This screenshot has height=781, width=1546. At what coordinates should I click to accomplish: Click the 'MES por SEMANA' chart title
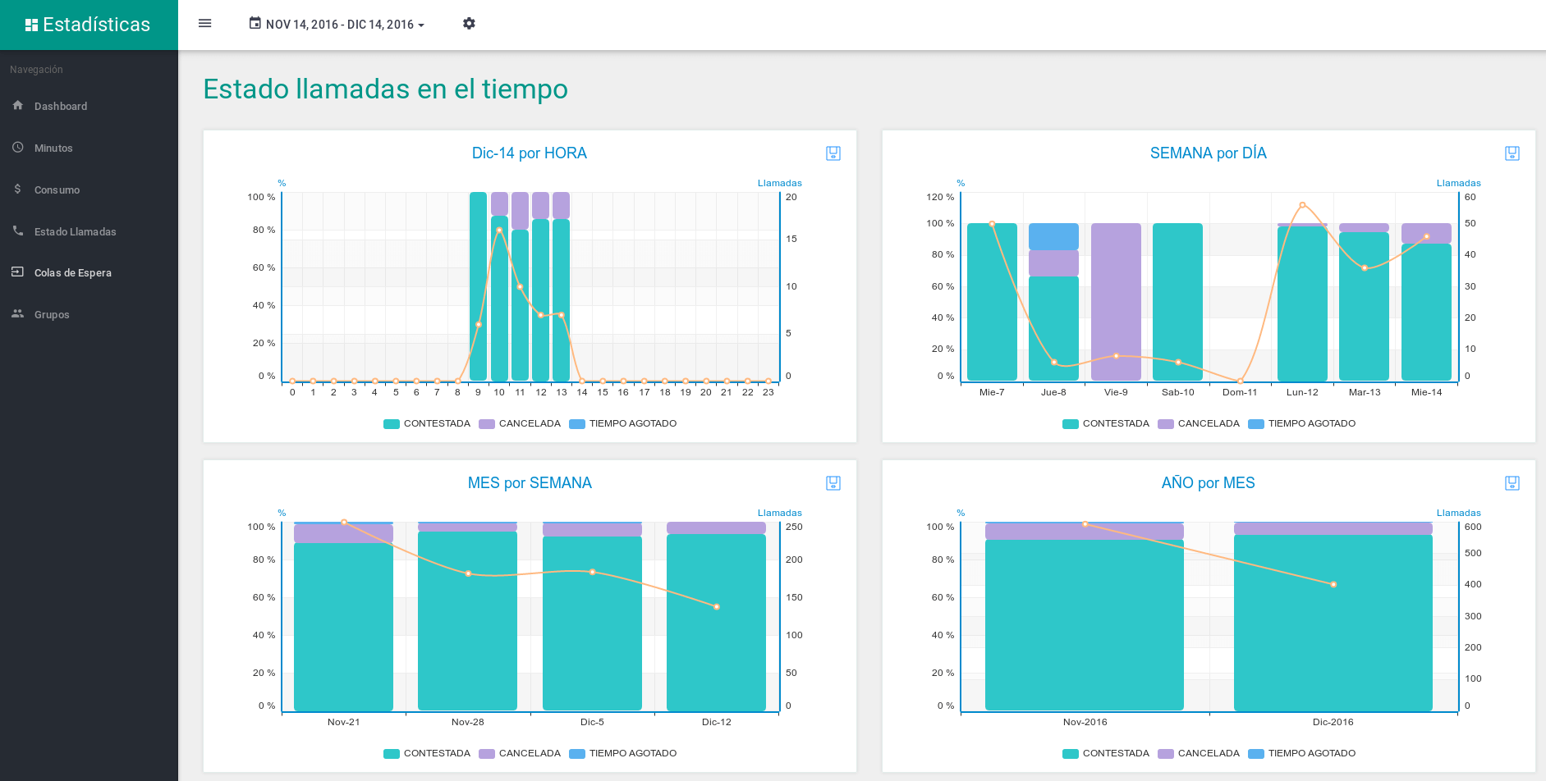(x=530, y=483)
